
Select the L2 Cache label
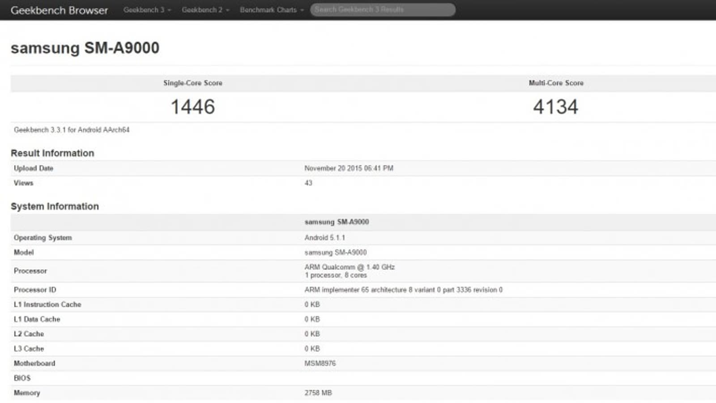[x=29, y=334]
